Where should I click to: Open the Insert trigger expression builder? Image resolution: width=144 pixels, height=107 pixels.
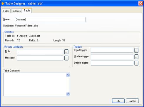click(136, 50)
